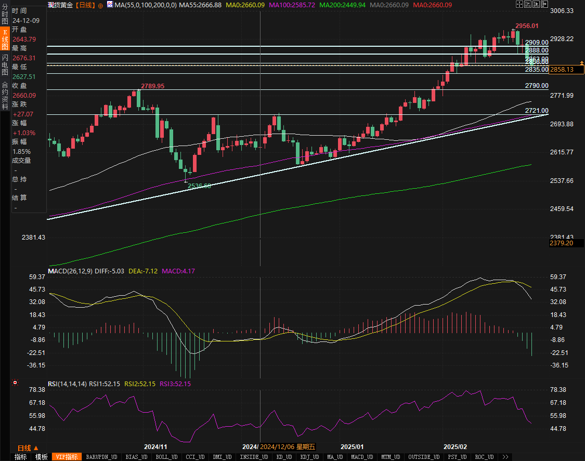Select the K线图 side tab
585x461 pixels.
click(x=5, y=39)
